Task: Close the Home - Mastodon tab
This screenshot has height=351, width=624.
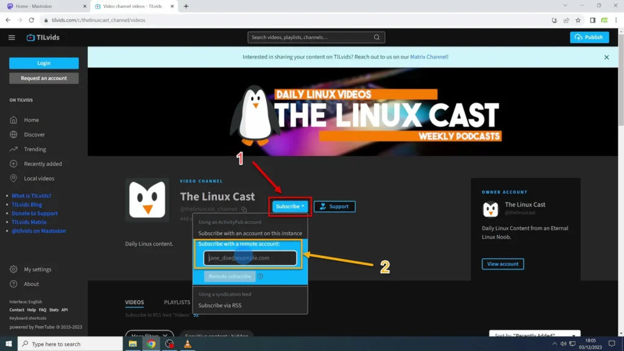Action: [84, 6]
